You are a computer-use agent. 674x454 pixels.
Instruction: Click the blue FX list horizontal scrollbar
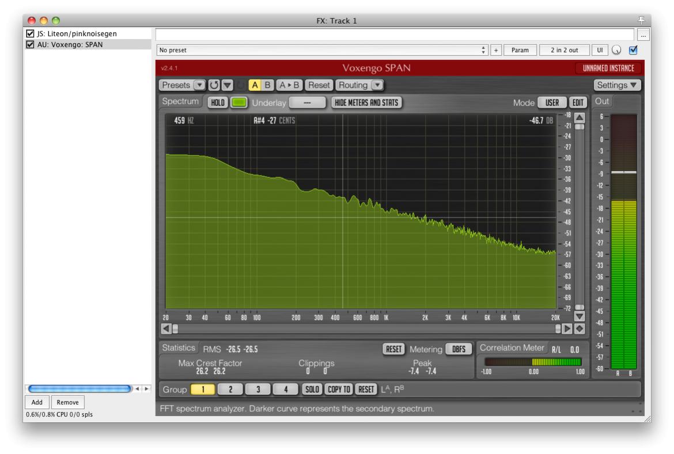click(79, 389)
